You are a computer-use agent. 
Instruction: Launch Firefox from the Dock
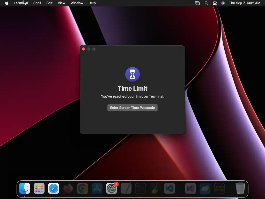click(x=68, y=188)
